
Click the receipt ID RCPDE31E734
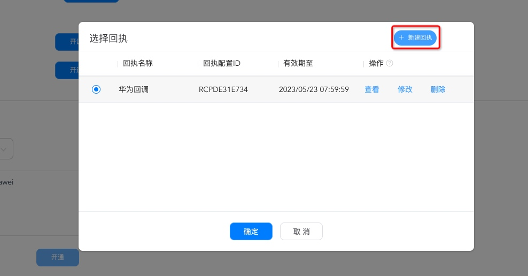(x=223, y=89)
